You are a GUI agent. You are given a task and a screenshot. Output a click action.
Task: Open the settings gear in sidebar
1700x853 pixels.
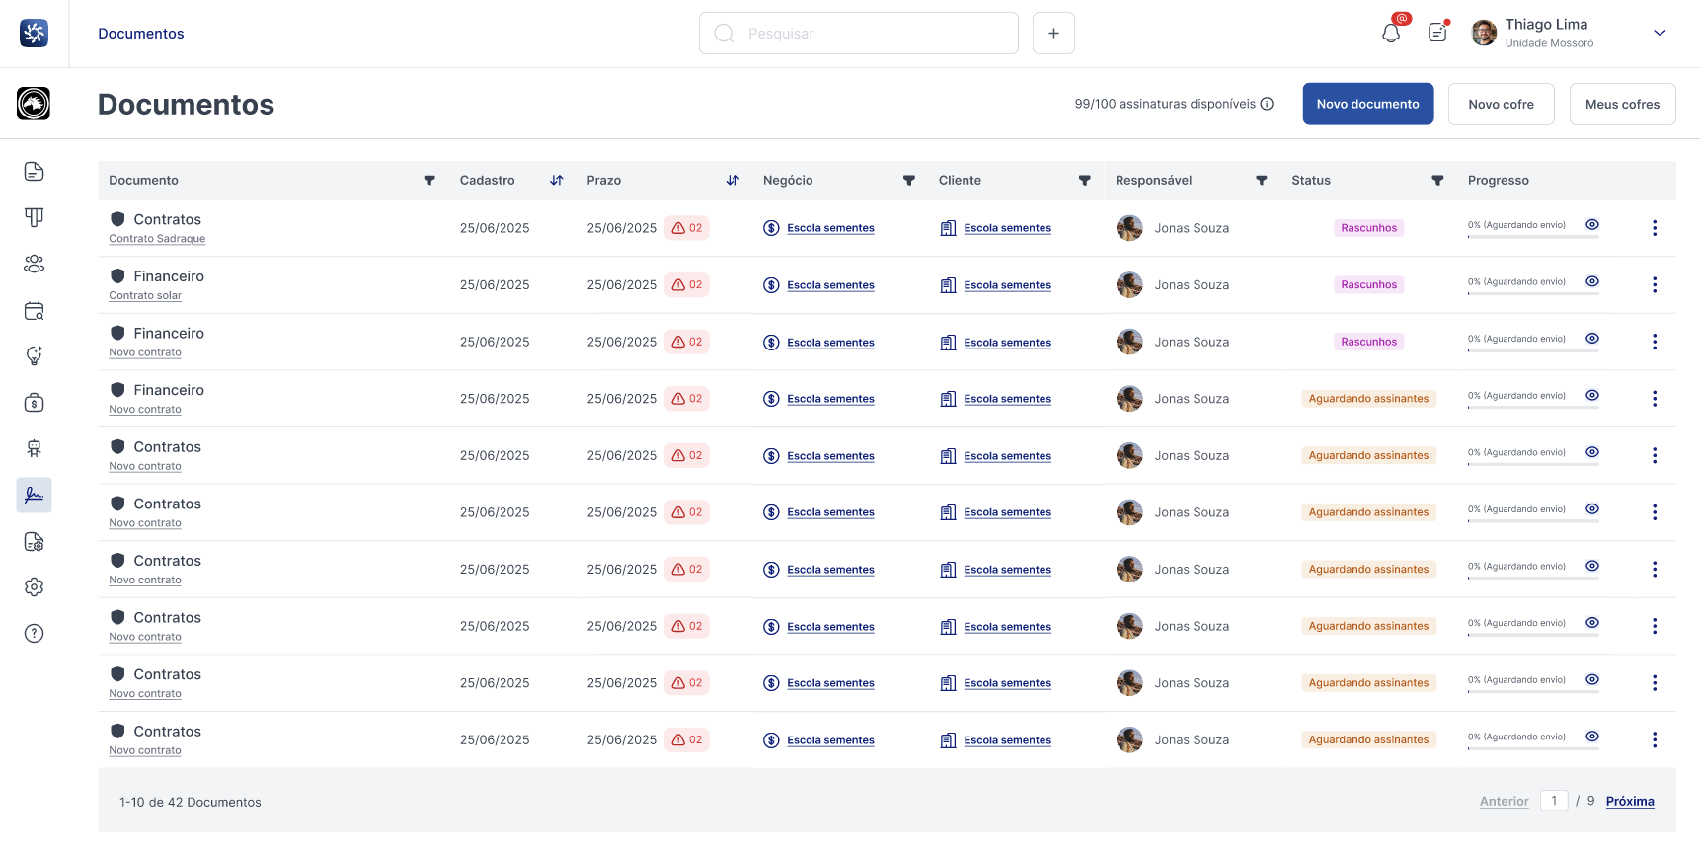[34, 587]
